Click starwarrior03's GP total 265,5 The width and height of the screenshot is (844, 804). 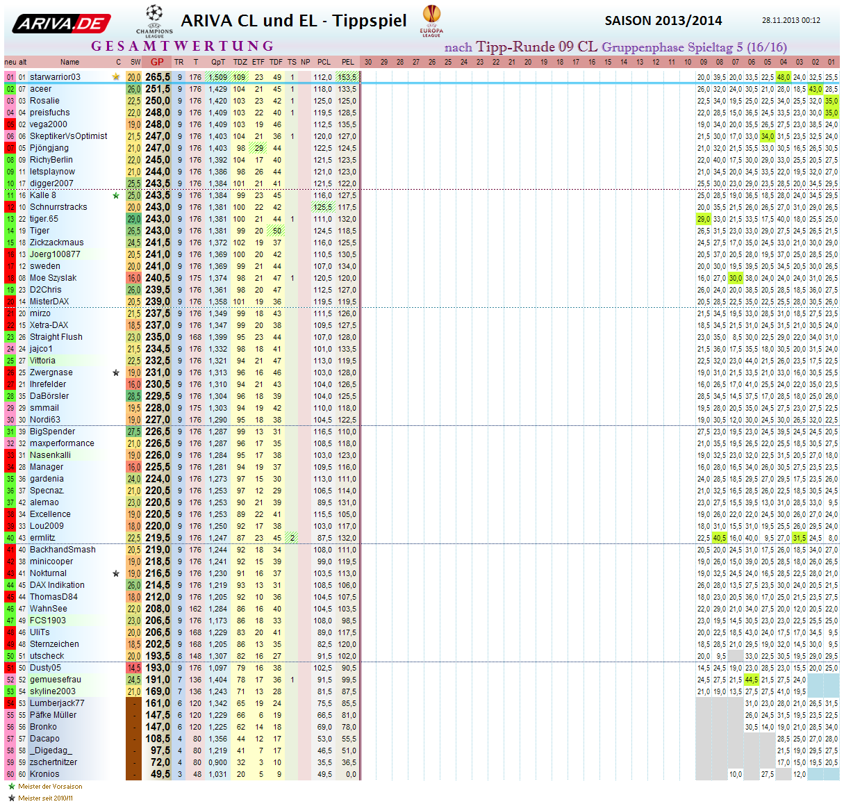[158, 77]
